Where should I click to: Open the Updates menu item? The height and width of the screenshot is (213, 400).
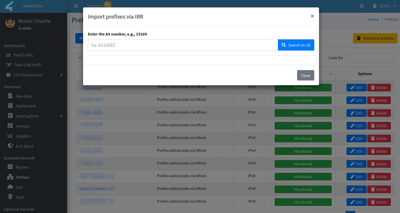coord(94,6)
